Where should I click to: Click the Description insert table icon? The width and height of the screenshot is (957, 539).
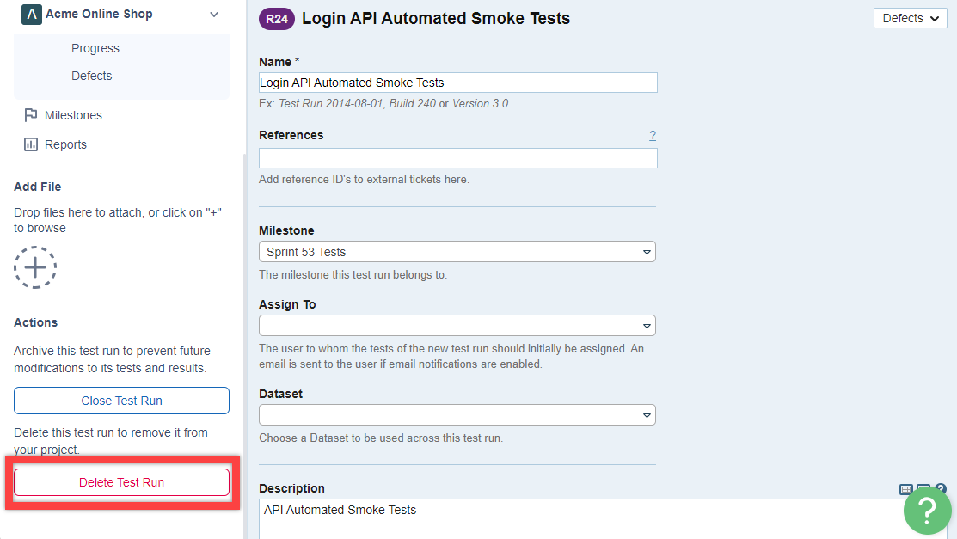(x=906, y=489)
